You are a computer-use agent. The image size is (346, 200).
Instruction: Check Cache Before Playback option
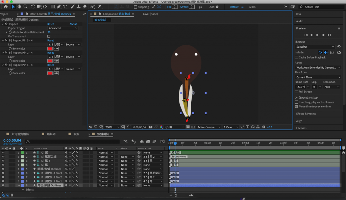(x=297, y=57)
